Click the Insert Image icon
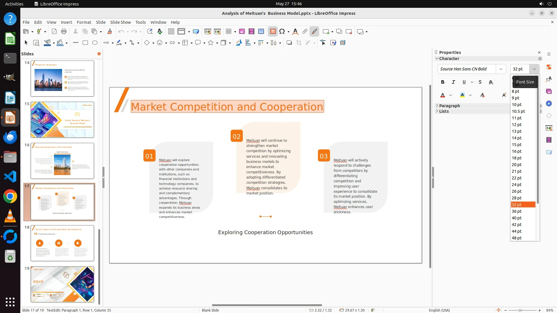 click(x=242, y=32)
